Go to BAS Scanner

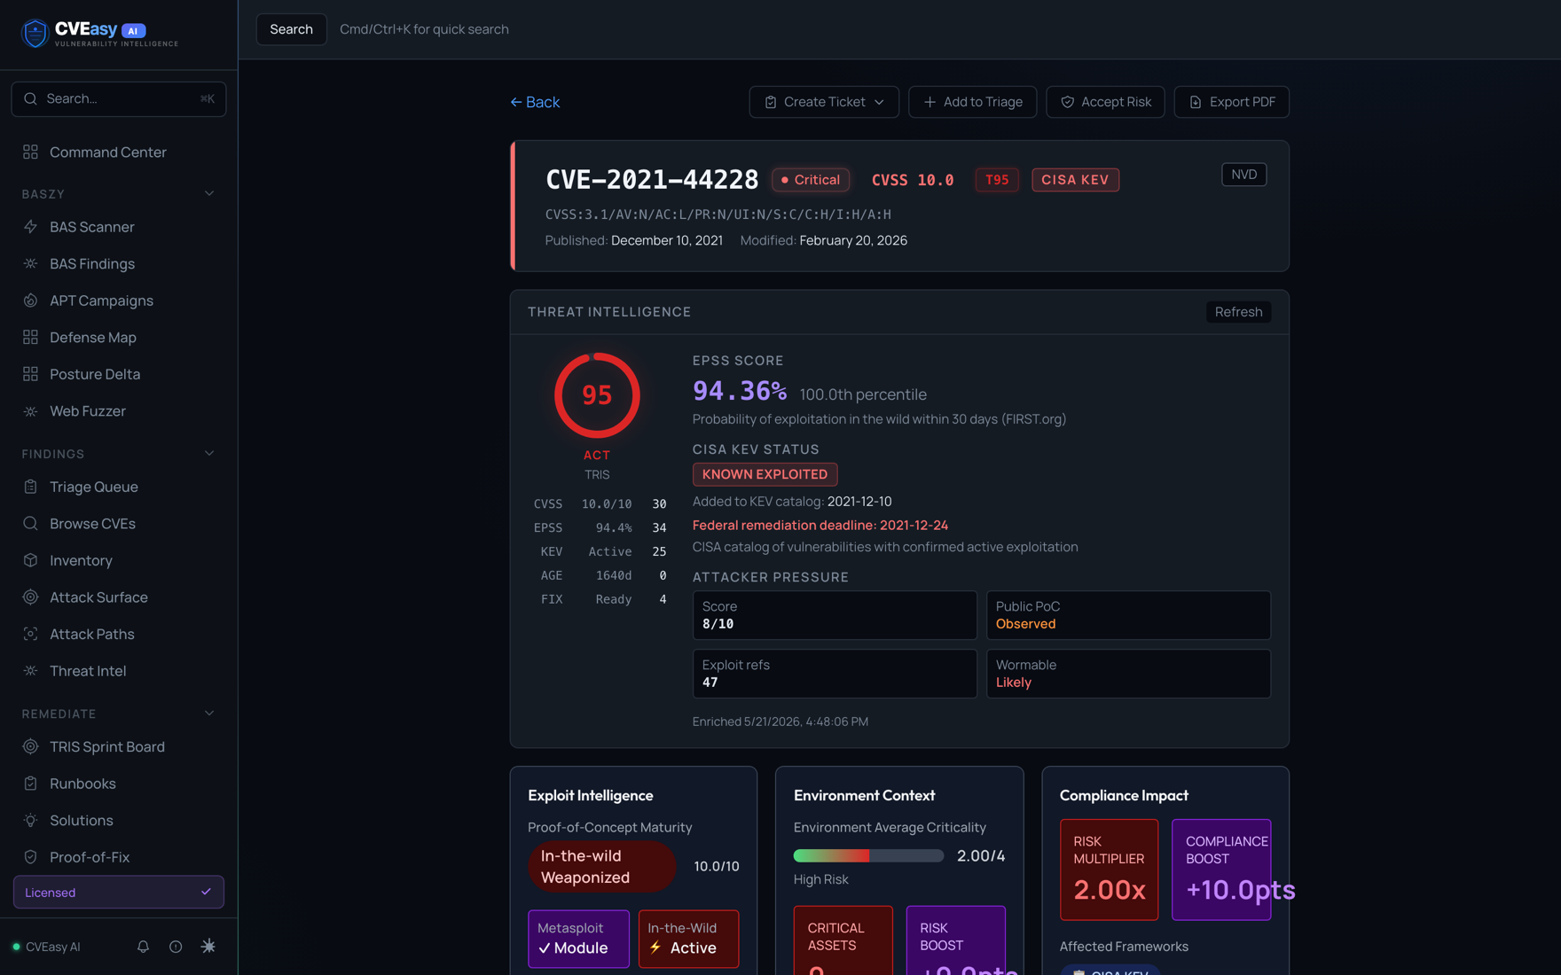[x=119, y=227]
